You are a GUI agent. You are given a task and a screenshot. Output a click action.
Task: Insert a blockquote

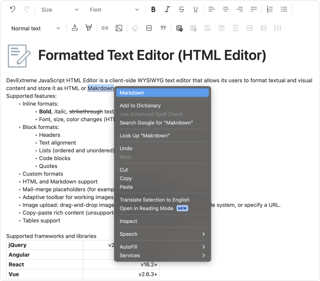[163, 28]
